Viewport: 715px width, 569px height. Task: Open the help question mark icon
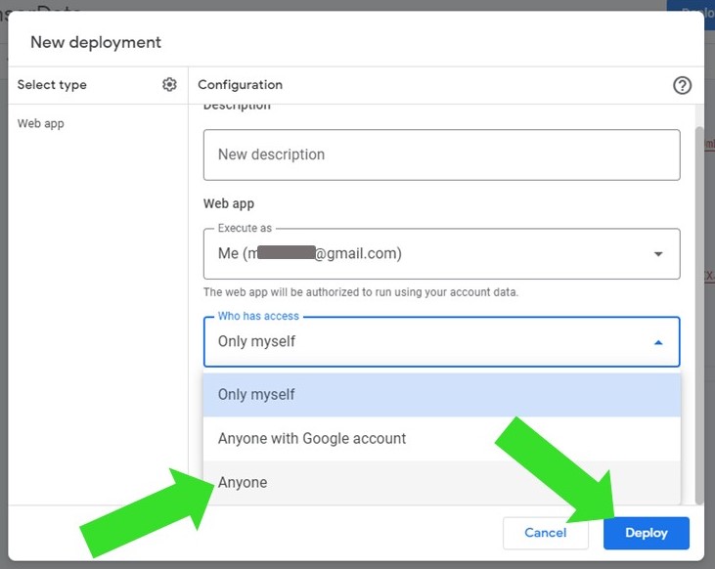pyautogui.click(x=682, y=85)
